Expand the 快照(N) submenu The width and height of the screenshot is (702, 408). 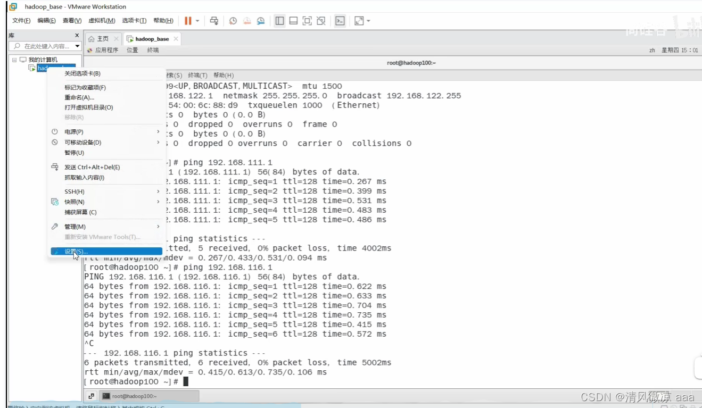(106, 202)
